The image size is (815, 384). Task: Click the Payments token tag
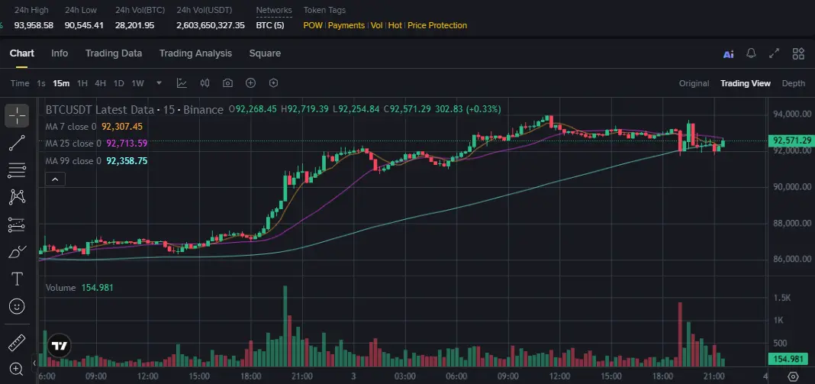click(346, 25)
